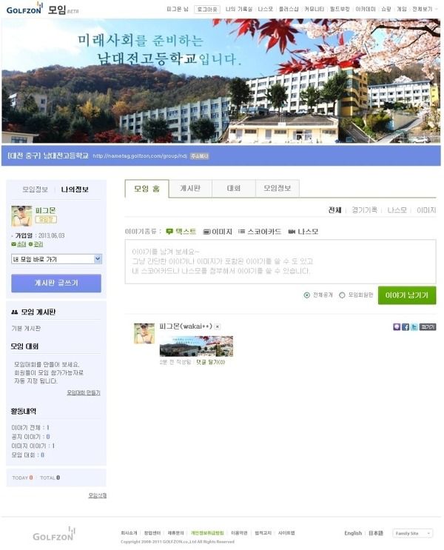The image size is (444, 550).
Task: Share the post on Facebook
Action: click(x=405, y=327)
